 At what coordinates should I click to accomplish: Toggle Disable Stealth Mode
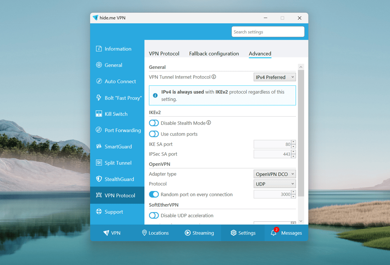pos(154,123)
